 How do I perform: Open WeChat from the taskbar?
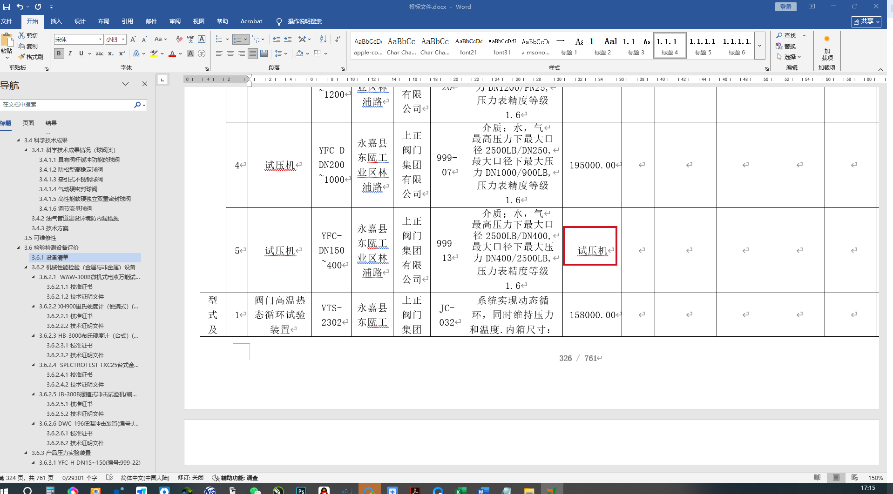pyautogui.click(x=255, y=490)
